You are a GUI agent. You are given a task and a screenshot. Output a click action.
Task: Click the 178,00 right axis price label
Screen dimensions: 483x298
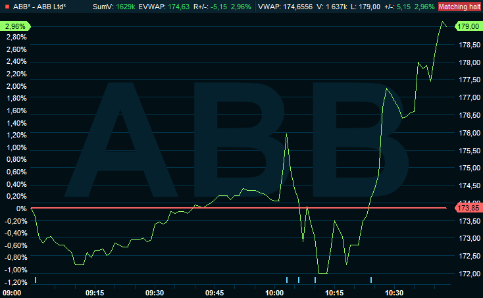[x=469, y=62]
